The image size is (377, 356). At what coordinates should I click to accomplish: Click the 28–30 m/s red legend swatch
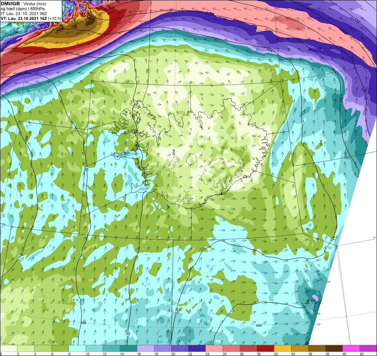pos(248,348)
